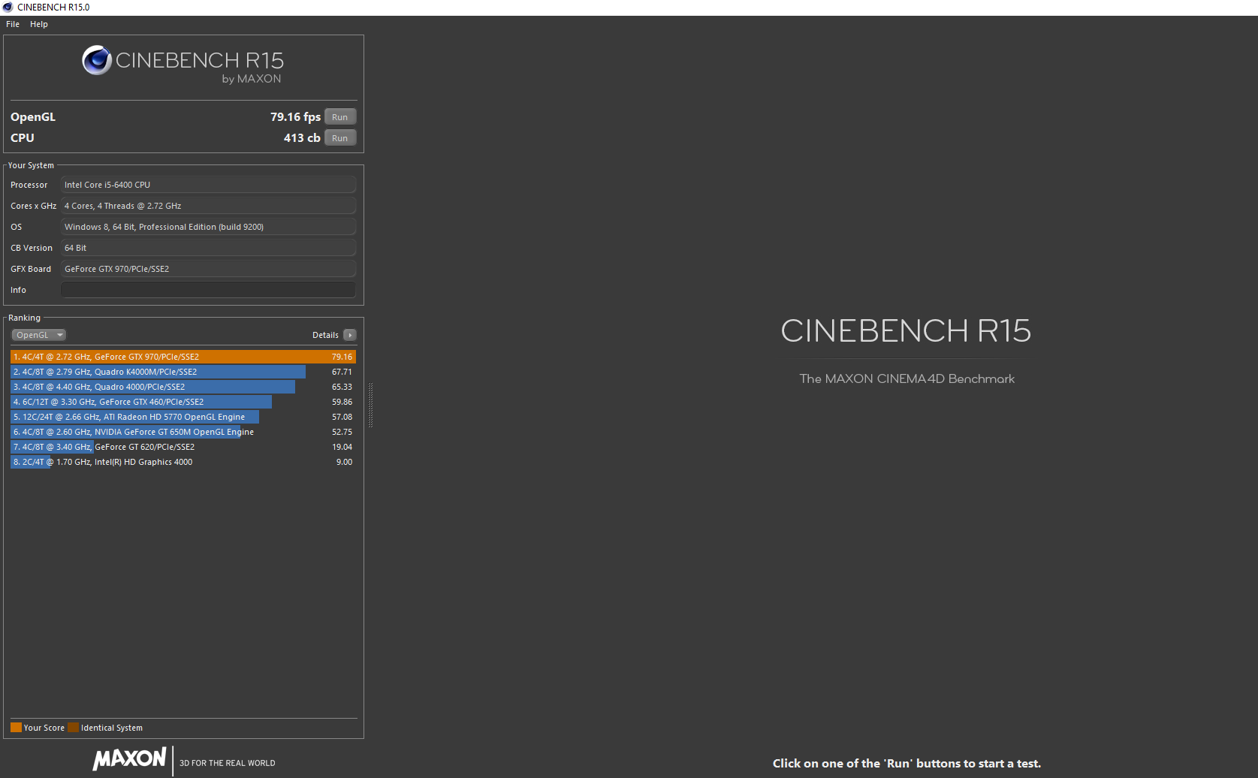Click the Cinebench sphere logo icon
1258x778 pixels.
click(x=97, y=60)
